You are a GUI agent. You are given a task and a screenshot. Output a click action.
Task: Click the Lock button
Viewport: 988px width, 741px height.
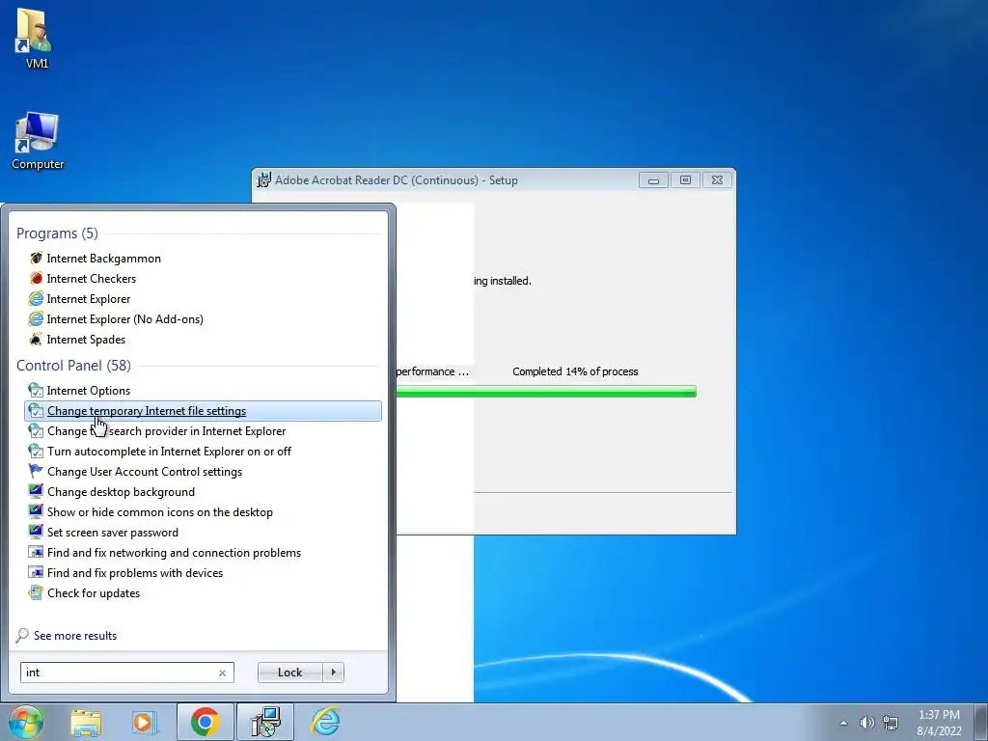click(289, 672)
